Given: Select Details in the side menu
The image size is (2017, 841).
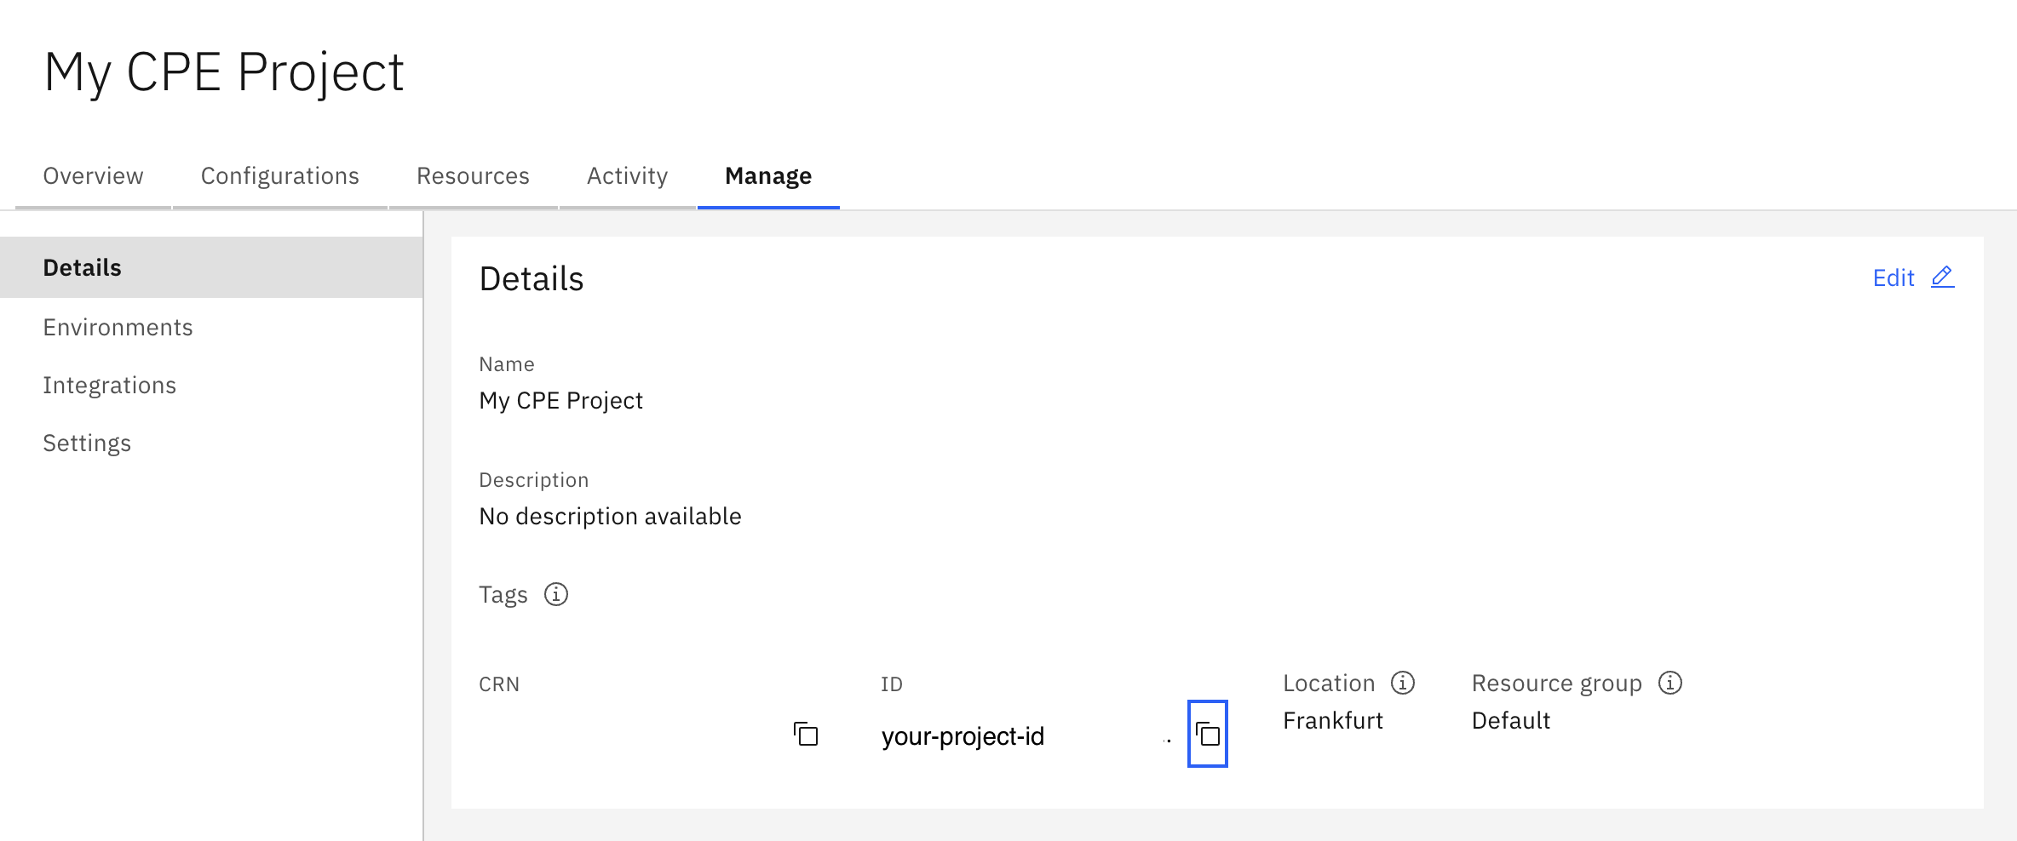Looking at the screenshot, I should coord(211,267).
